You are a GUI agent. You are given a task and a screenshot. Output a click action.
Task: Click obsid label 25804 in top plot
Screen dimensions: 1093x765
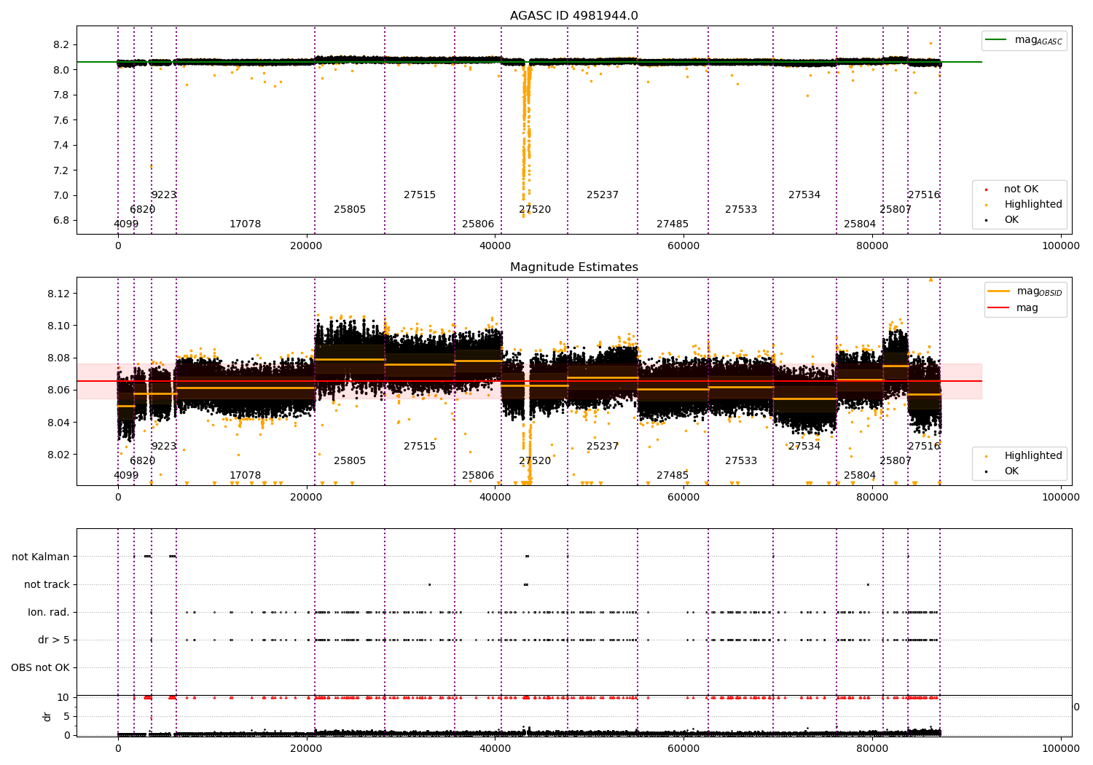coord(860,224)
